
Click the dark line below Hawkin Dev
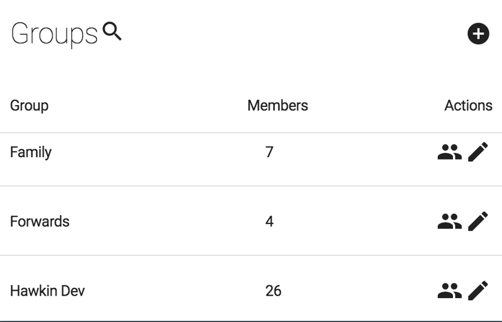(x=251, y=320)
